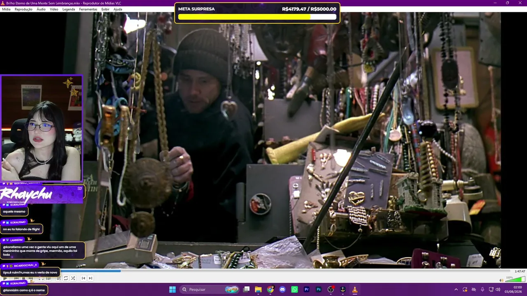Open the Exibir menu
This screenshot has width=527, height=296.
105,9
